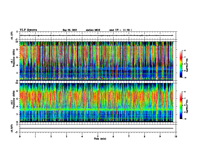Image resolution: width=198 pixels, height=153 pixels.
Task: Click the "ch.3(V)" vertical axis label
Action: click(12, 128)
